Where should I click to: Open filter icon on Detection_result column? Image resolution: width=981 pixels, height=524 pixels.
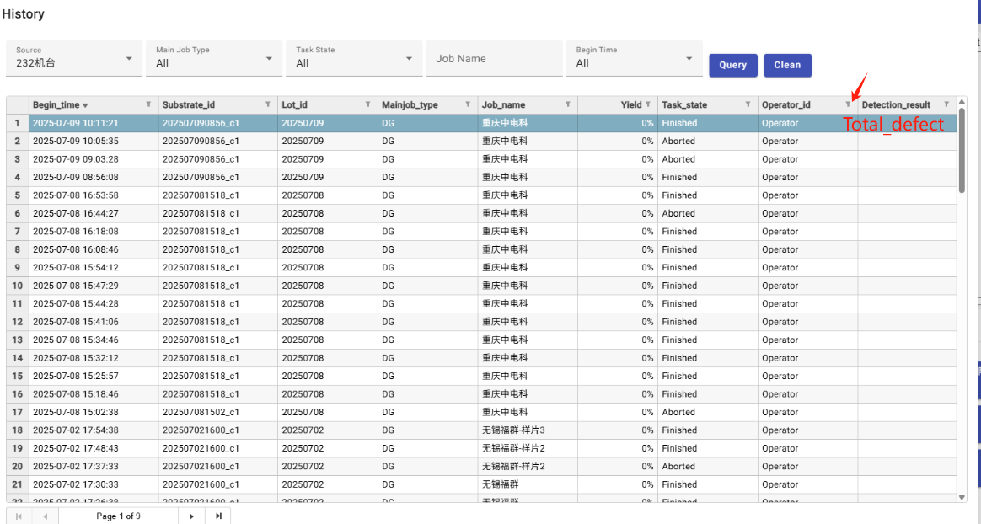point(946,104)
